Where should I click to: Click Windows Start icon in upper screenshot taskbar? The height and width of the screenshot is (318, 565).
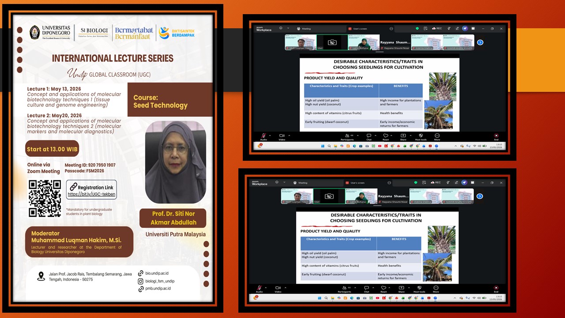(322, 146)
